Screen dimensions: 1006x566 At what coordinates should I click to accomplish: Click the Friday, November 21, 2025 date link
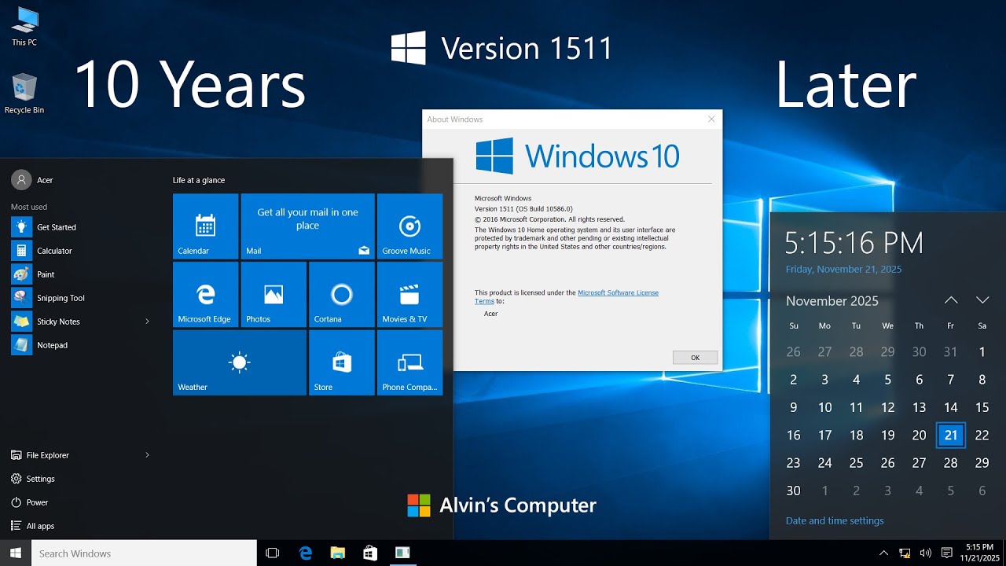843,269
